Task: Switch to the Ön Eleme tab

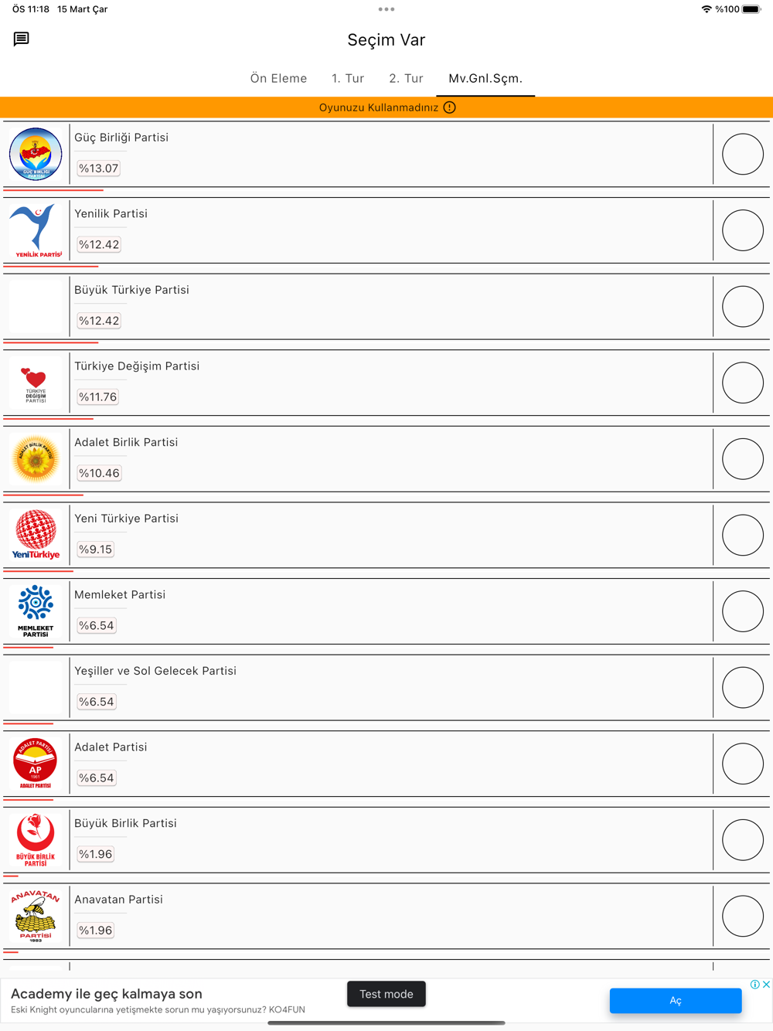Action: click(x=278, y=79)
